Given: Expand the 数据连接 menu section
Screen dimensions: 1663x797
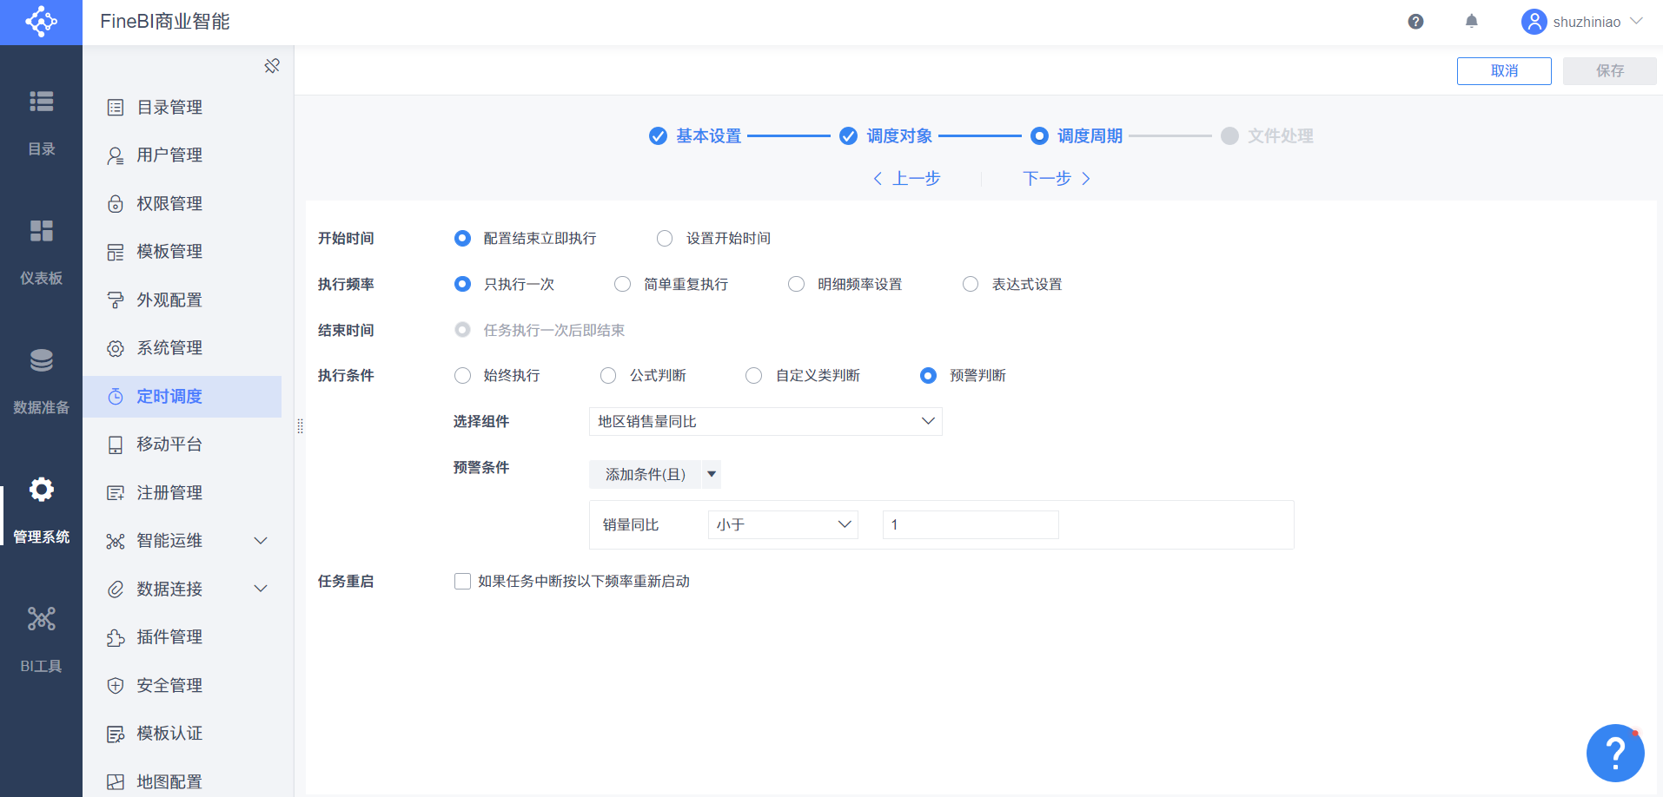Looking at the screenshot, I should [x=261, y=590].
